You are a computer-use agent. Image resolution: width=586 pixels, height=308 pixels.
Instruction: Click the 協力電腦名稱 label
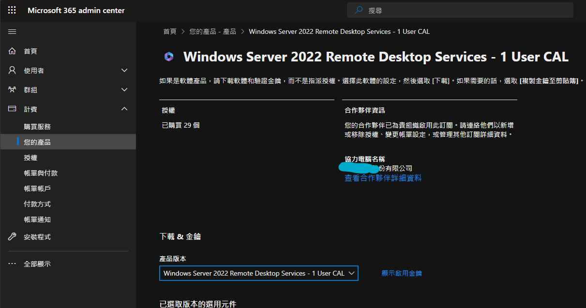(x=365, y=159)
